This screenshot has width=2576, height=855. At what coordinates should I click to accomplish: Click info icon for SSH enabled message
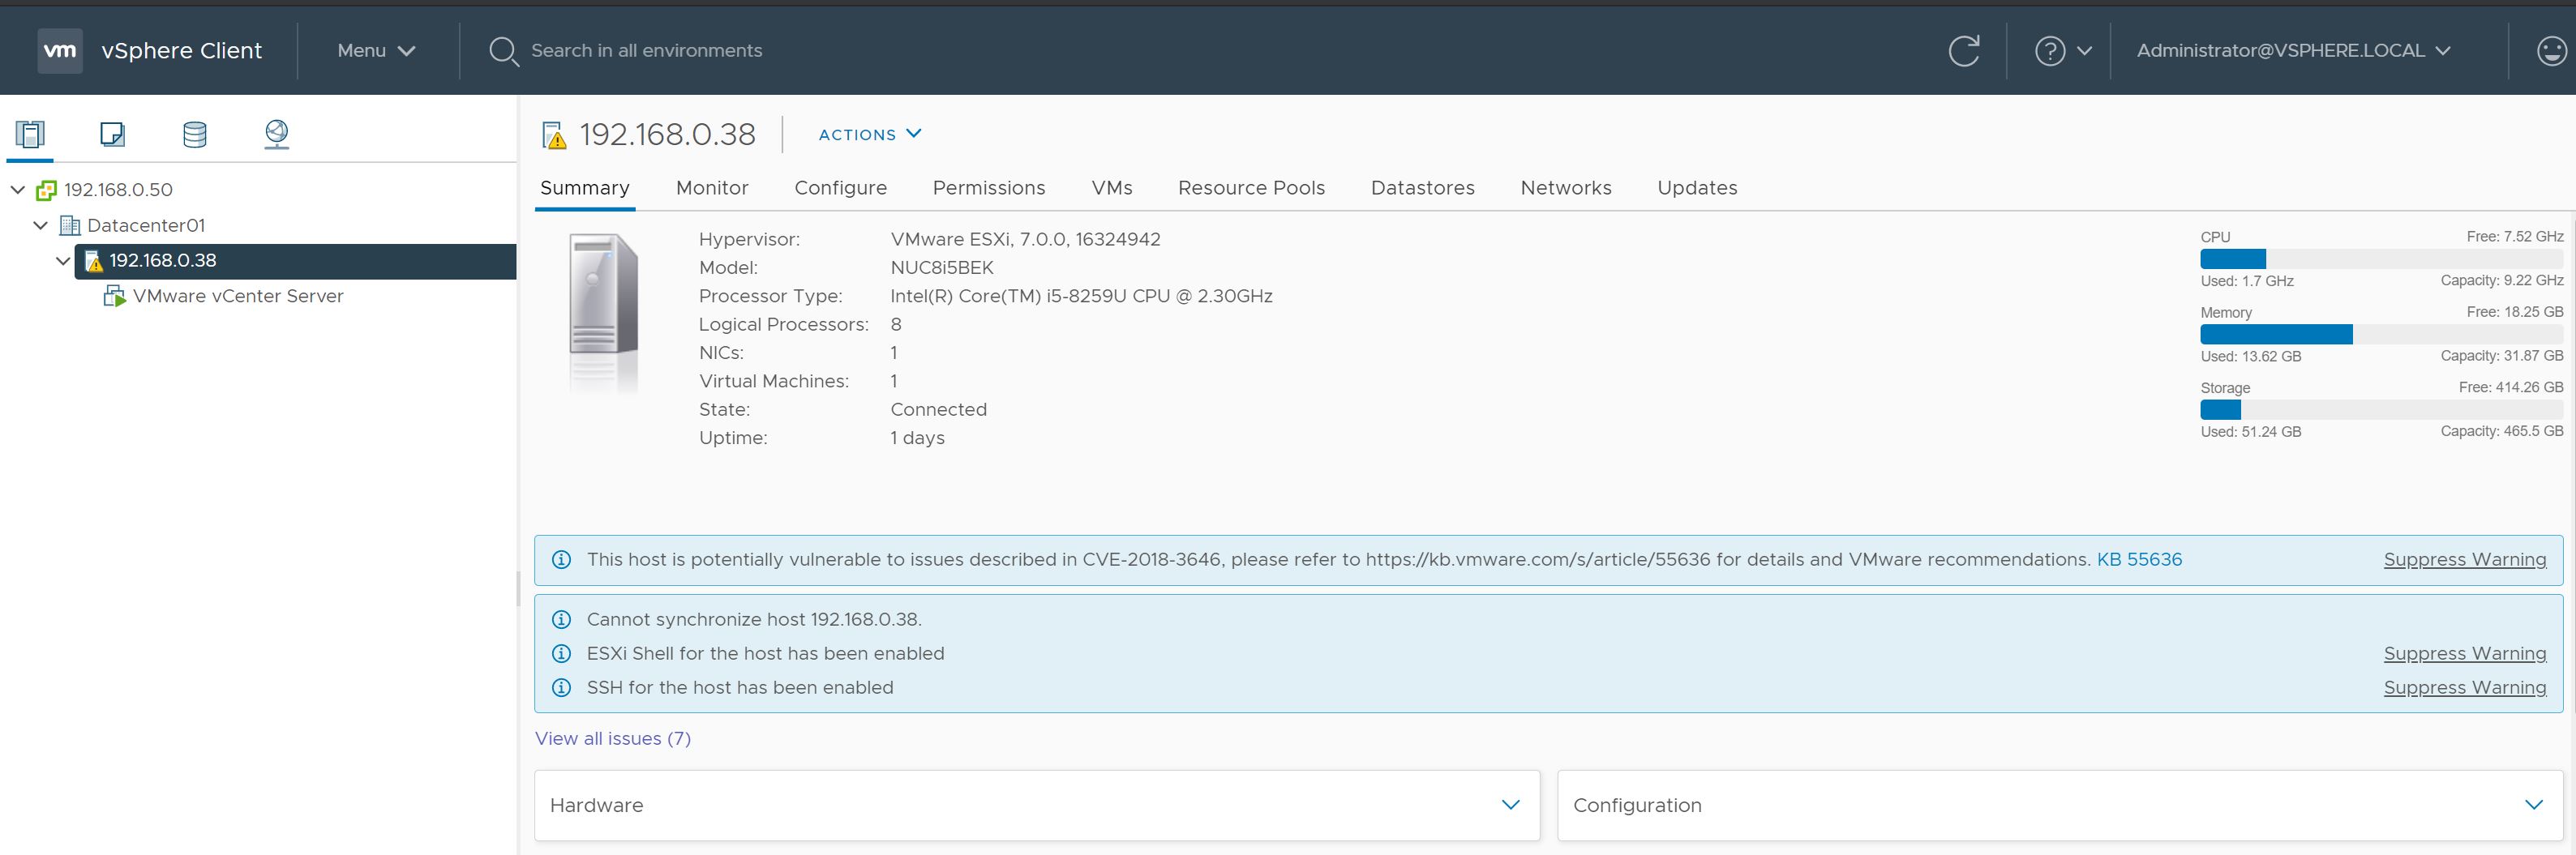click(x=562, y=688)
